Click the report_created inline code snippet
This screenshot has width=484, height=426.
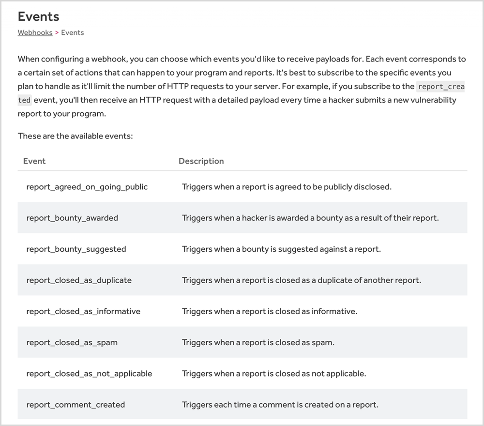click(440, 87)
